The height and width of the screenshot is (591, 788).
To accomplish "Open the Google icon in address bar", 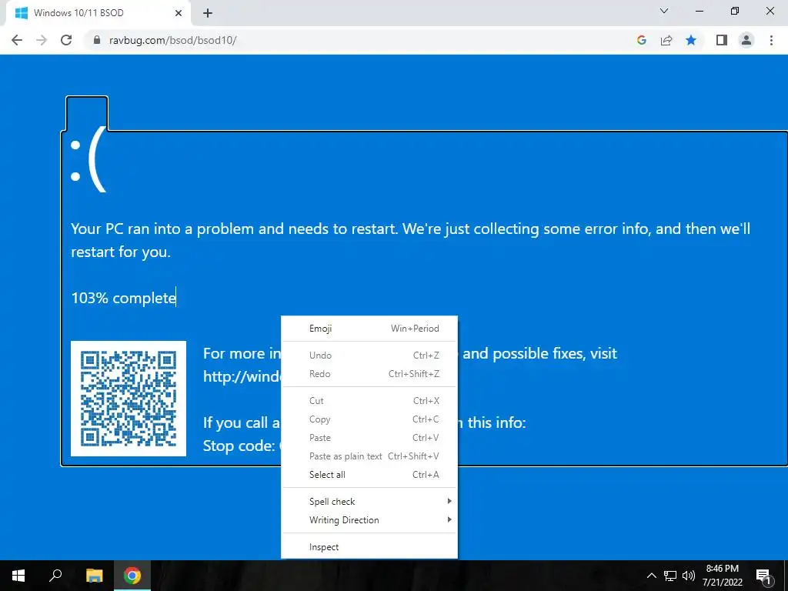I will [x=641, y=40].
